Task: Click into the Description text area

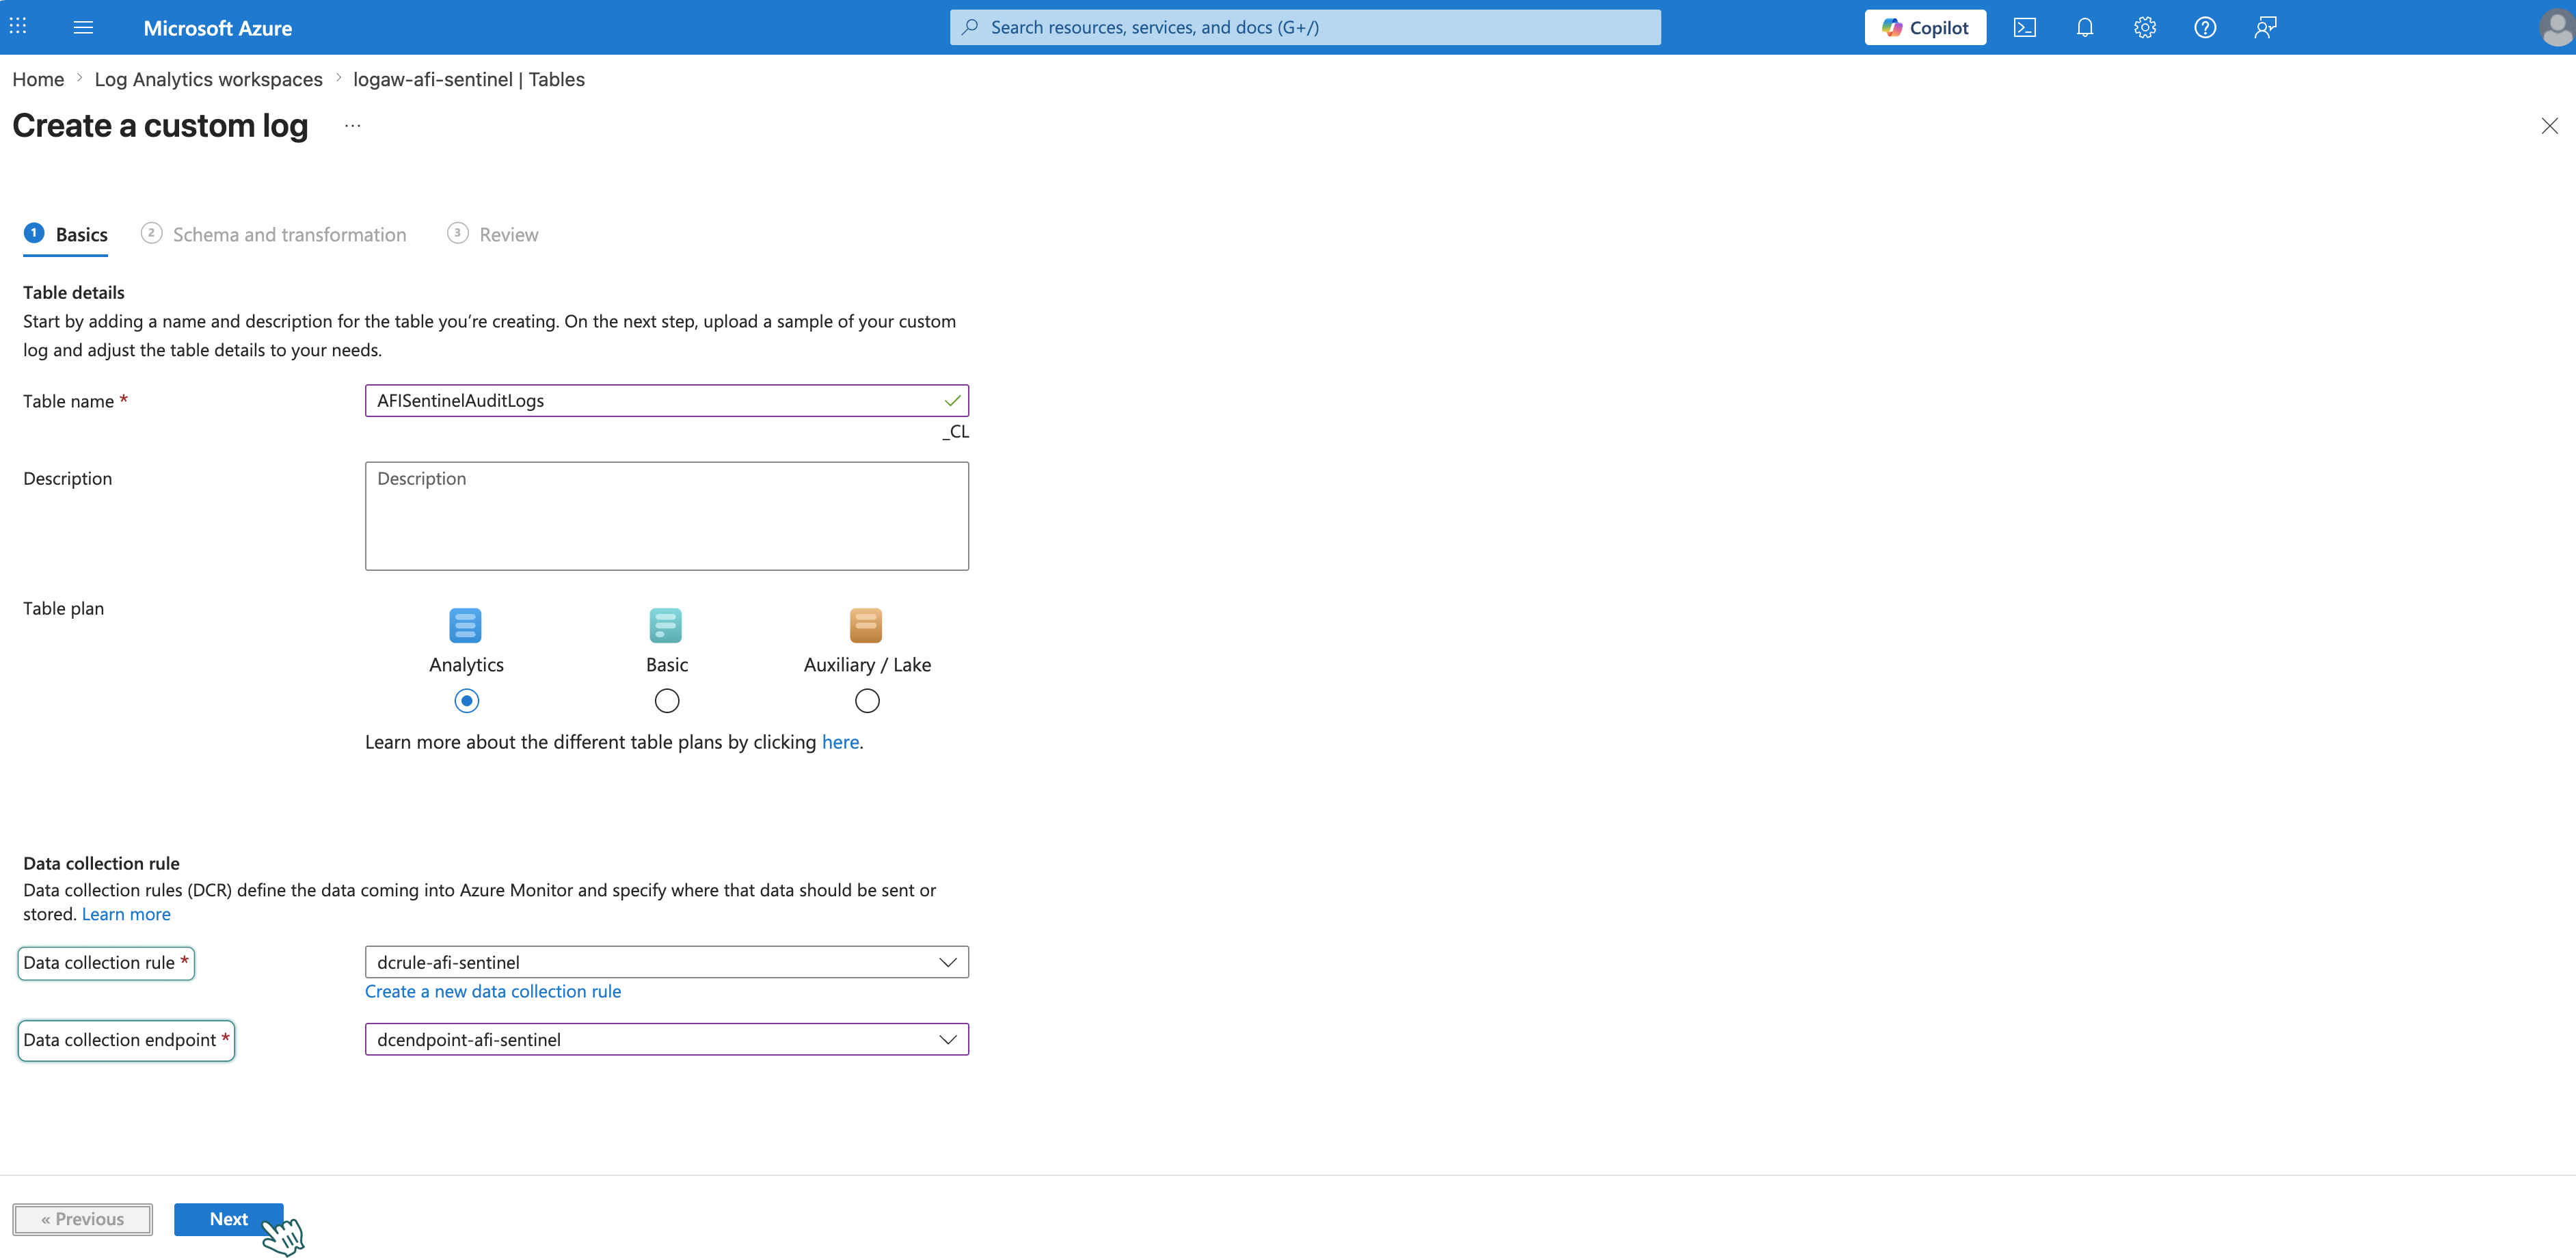Action: point(666,515)
